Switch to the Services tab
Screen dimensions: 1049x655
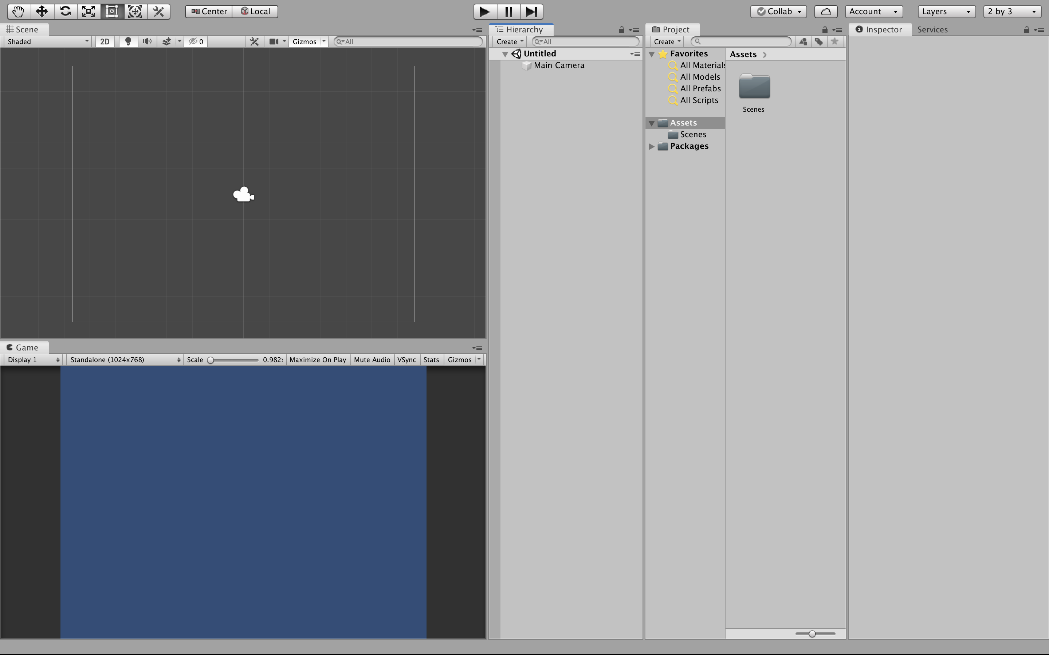coord(932,29)
